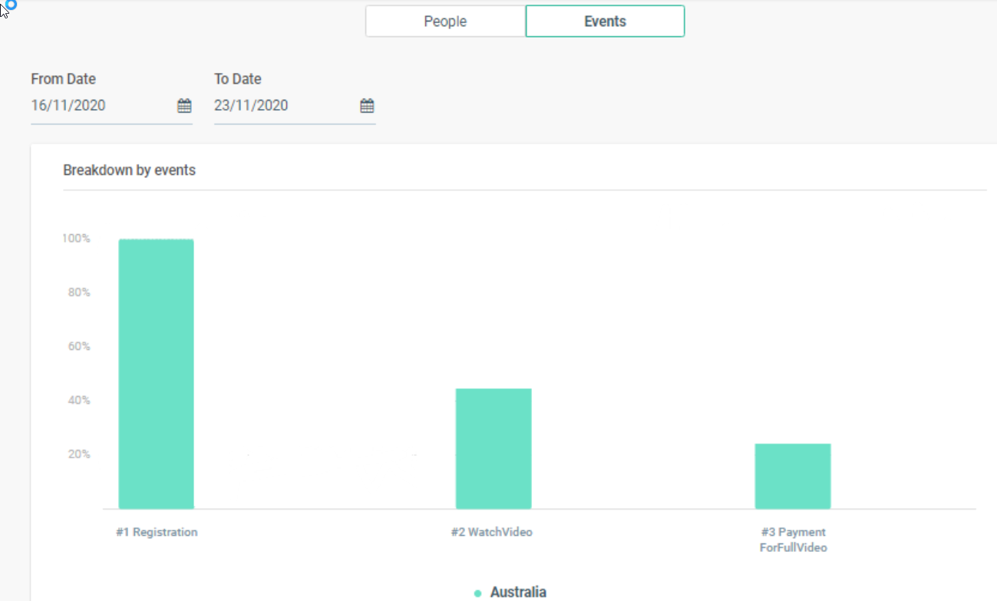This screenshot has width=997, height=601.
Task: Click the #3 Payment ForFullVideo axis label
Action: click(x=793, y=540)
